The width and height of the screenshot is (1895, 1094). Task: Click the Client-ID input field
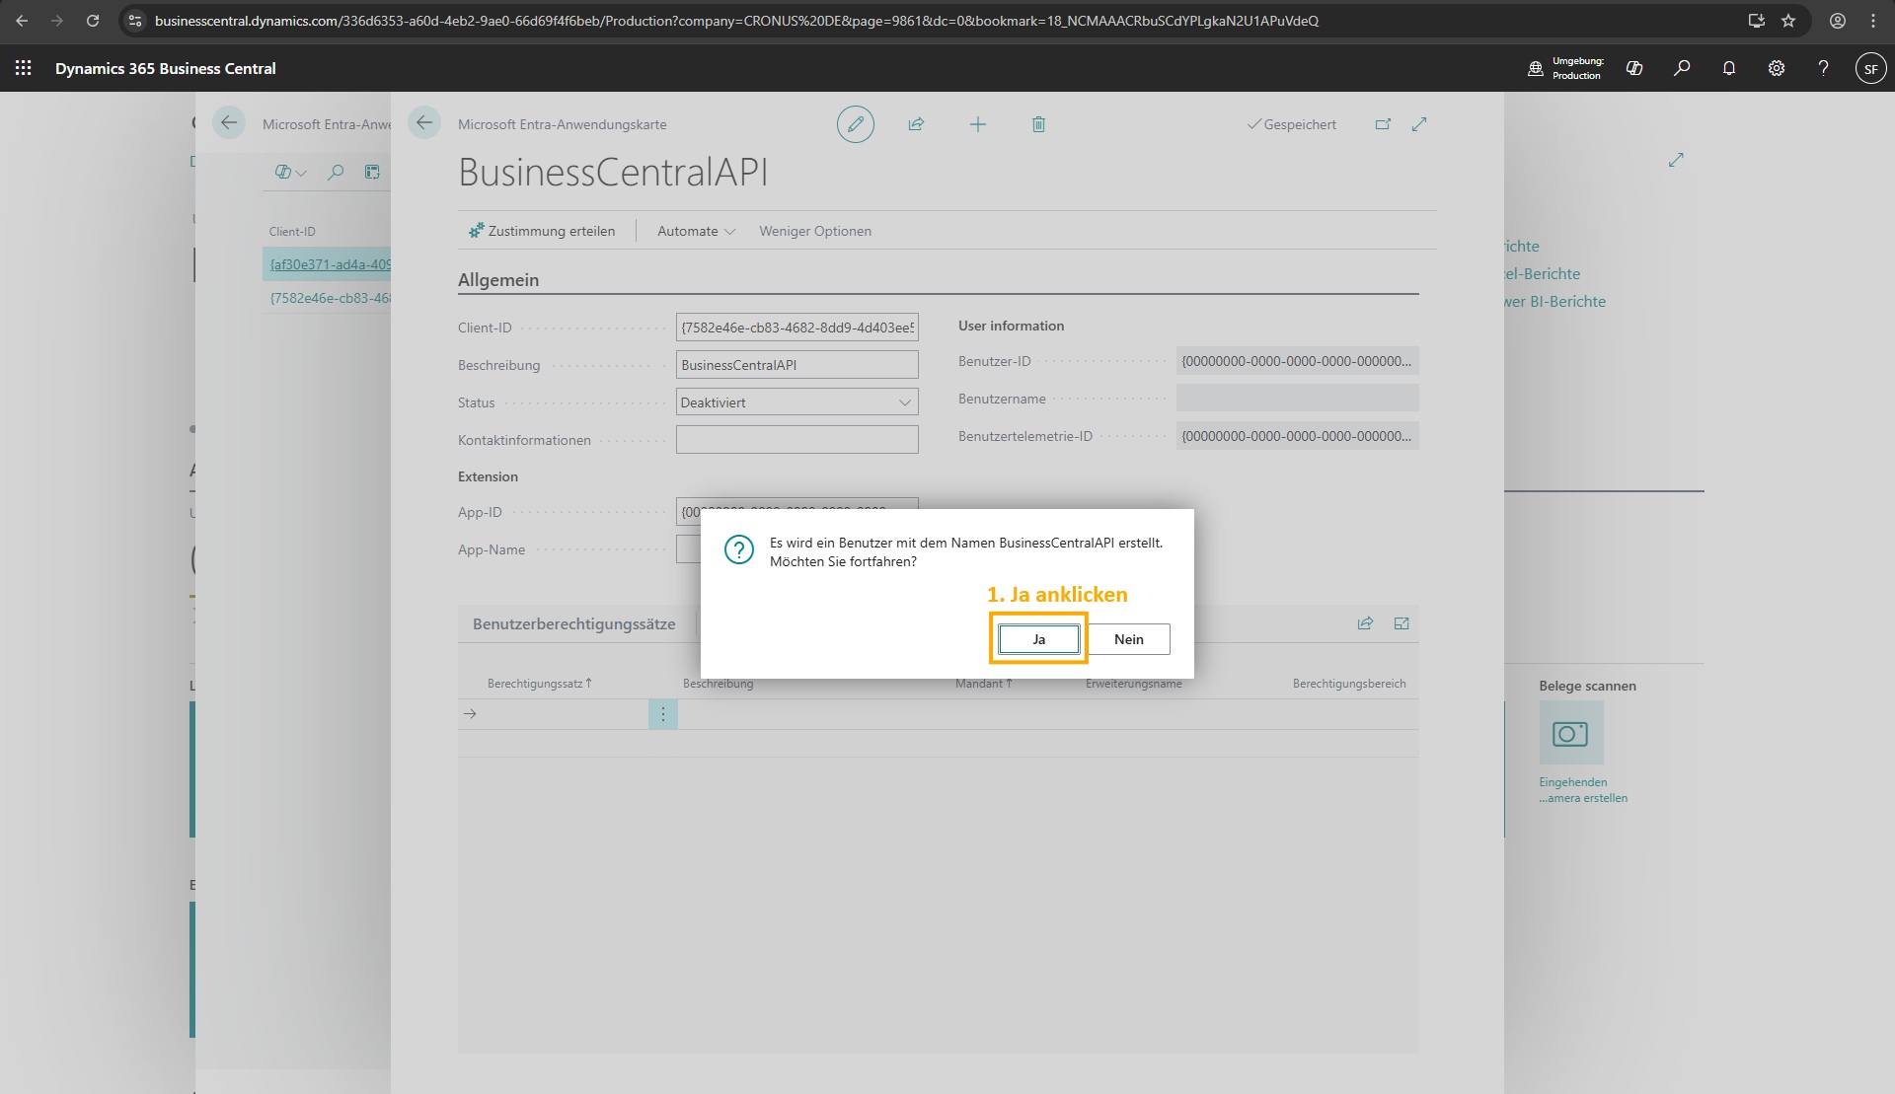tap(797, 328)
